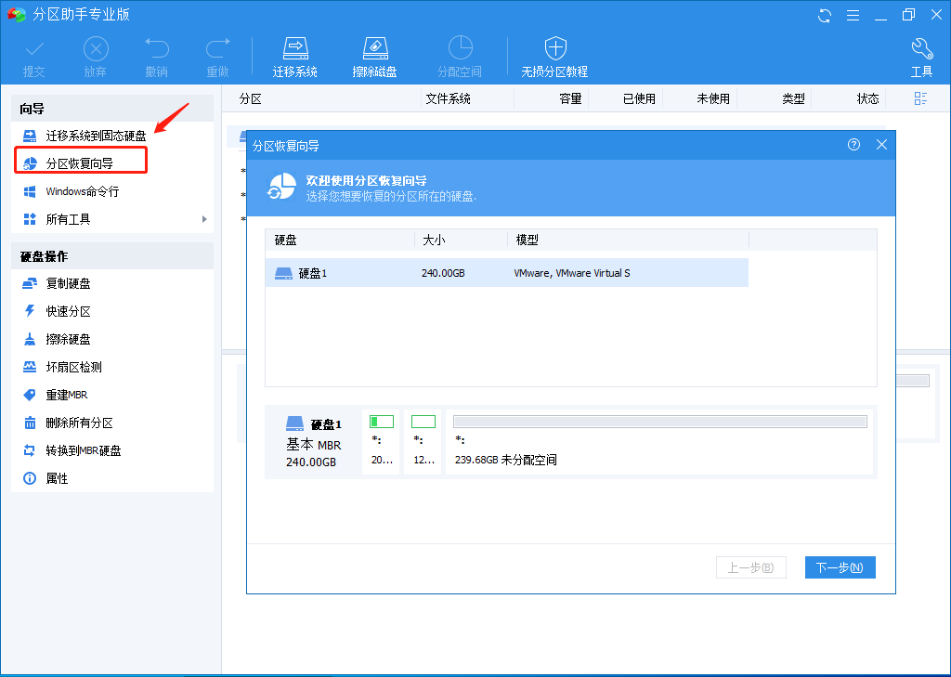
Task: Click the 硬盘操作 section header
Action: [x=112, y=256]
